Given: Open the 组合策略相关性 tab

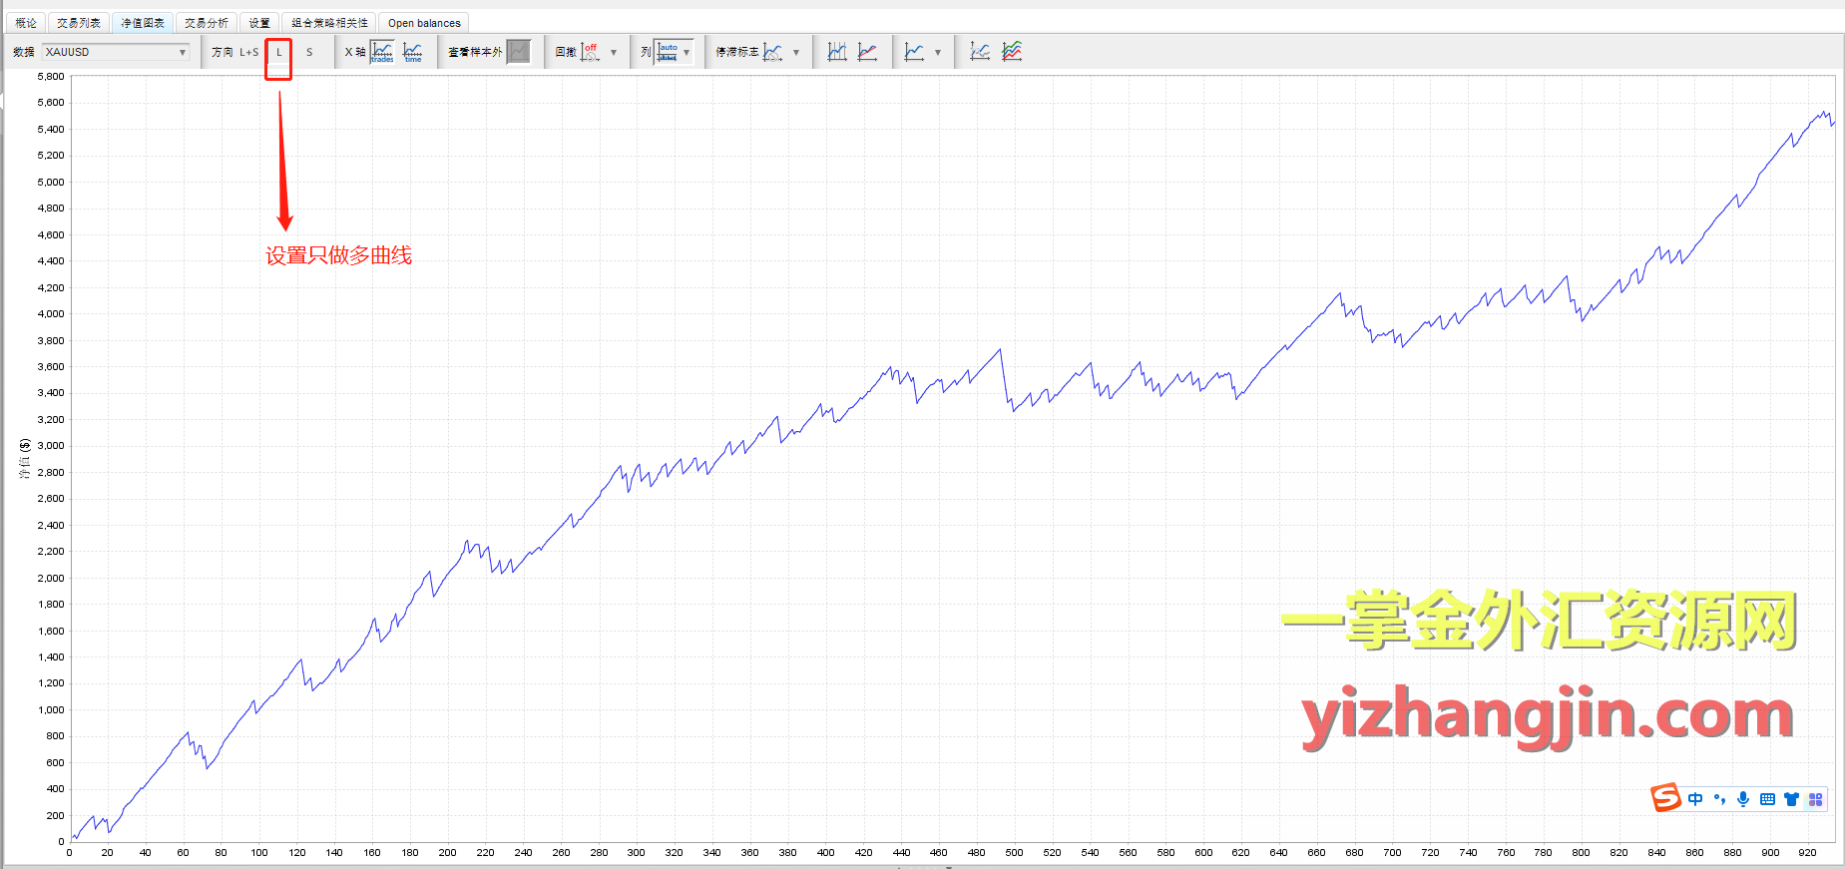Looking at the screenshot, I should coord(329,22).
